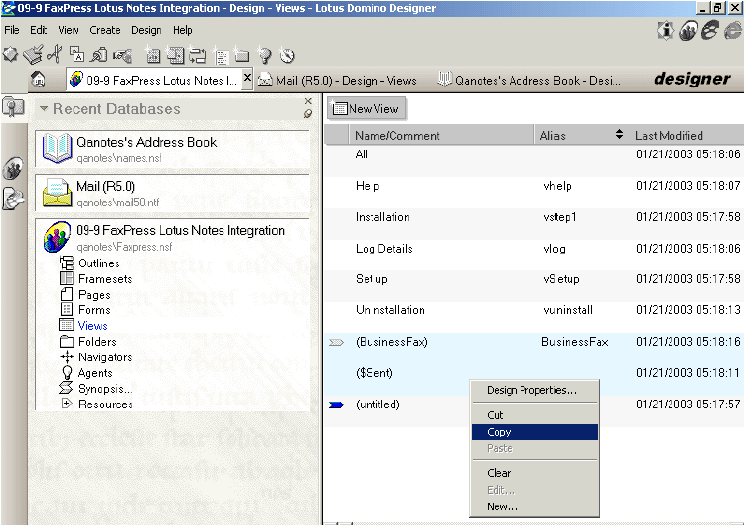Click the scissors cut icon in toolbar

[55, 55]
